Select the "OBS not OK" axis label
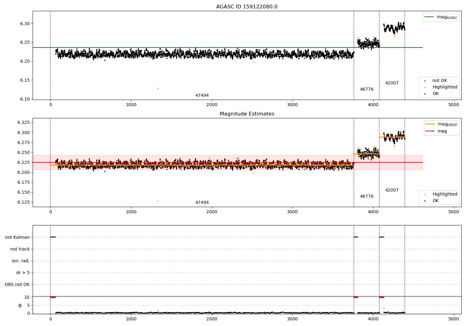The width and height of the screenshot is (466, 326). pos(17,285)
